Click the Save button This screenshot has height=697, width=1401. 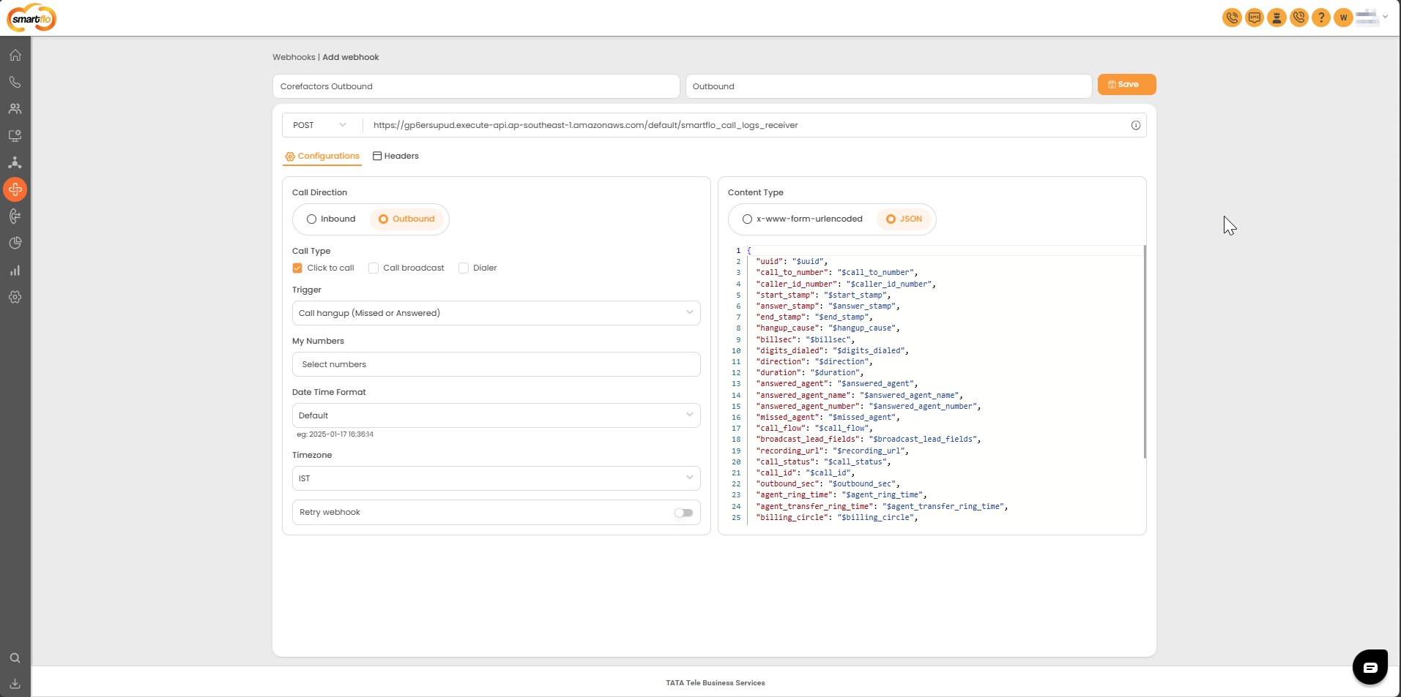point(1127,85)
